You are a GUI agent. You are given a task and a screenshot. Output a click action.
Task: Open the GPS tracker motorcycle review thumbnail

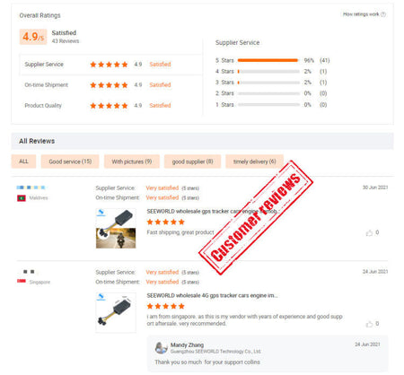[116, 229]
